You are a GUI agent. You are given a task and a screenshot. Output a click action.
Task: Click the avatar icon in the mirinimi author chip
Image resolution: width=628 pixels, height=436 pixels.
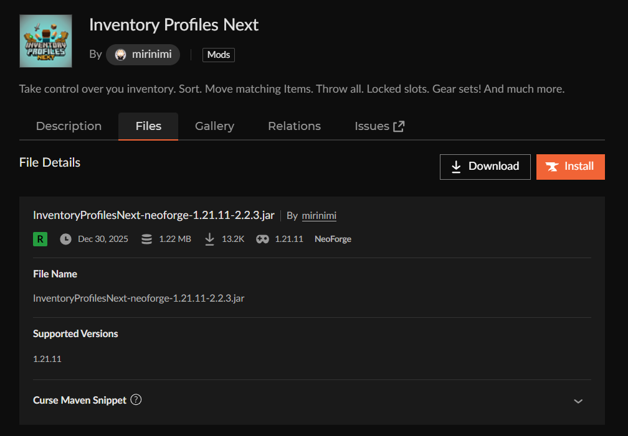coord(120,55)
